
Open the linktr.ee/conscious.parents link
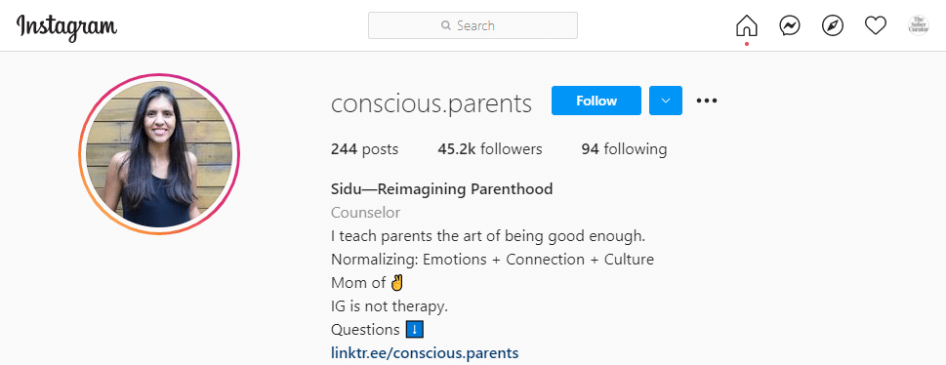click(425, 352)
